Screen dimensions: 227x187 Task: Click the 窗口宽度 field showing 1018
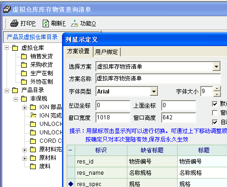(x=113, y=117)
